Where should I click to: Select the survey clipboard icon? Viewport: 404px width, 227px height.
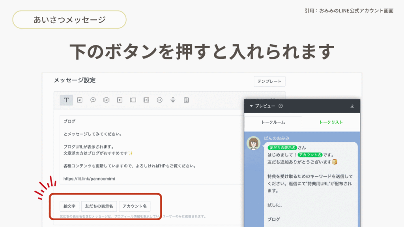tap(186, 100)
